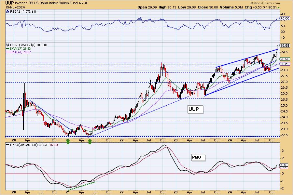Image resolution: width=293 pixels, height=195 pixels.
Task: Click the 27.0 price axis label
Action: tap(284, 82)
